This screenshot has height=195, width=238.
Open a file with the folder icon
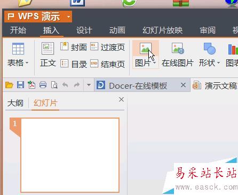9,85
